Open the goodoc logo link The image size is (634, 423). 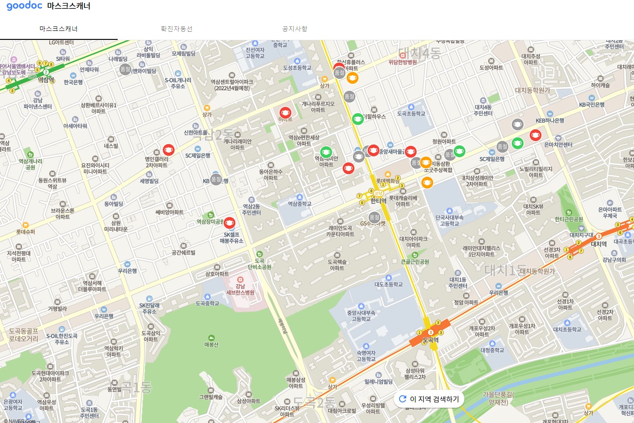pos(24,6)
